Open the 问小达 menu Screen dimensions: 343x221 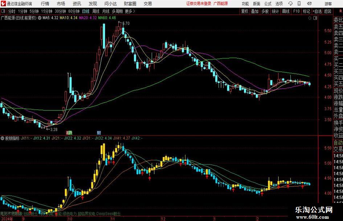pyautogui.click(x=110, y=4)
